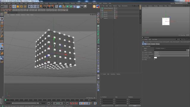Click the Layer field in Attributes
190x107 pixels.
click(170, 50)
